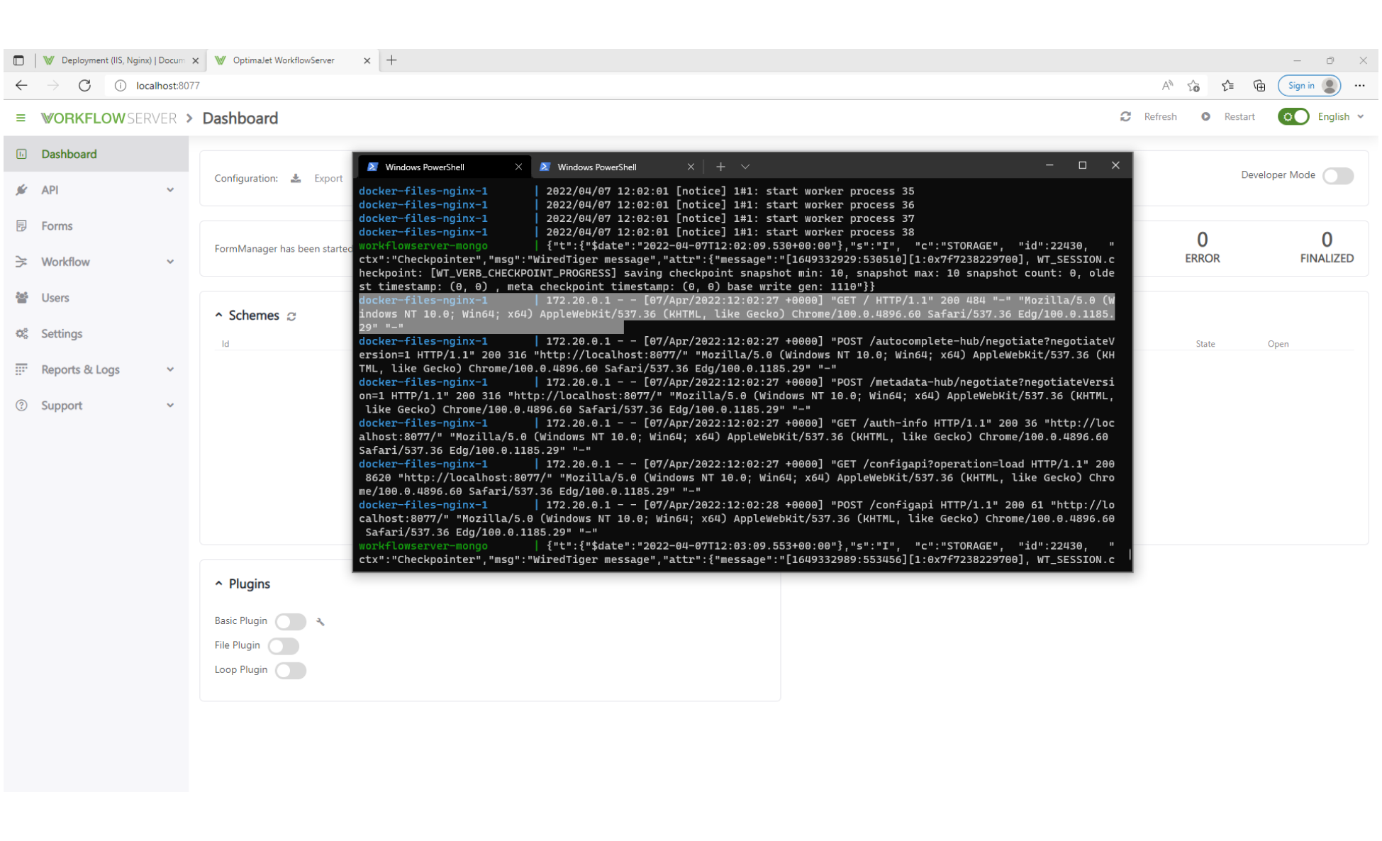Click the Id column header
Screen dimensions: 1382x841
coord(225,344)
